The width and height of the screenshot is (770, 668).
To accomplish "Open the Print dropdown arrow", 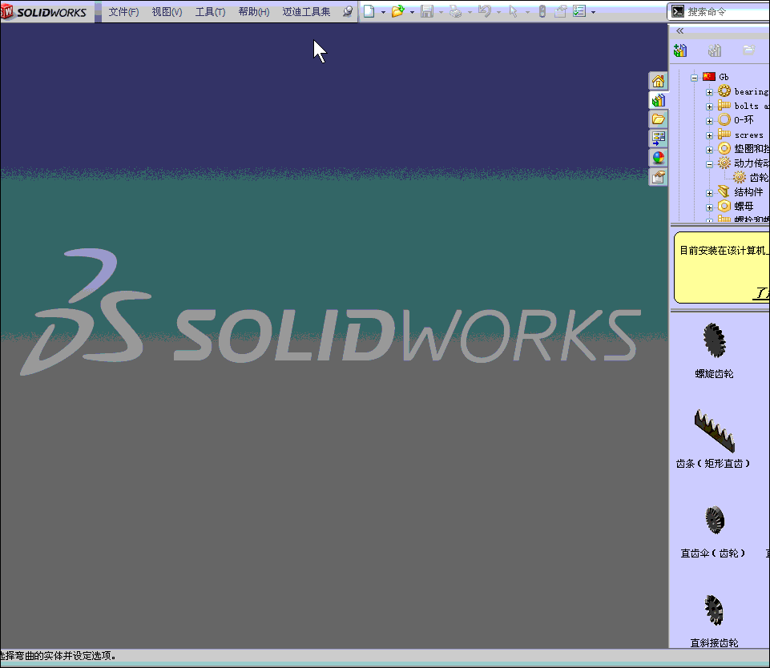I will 470,12.
